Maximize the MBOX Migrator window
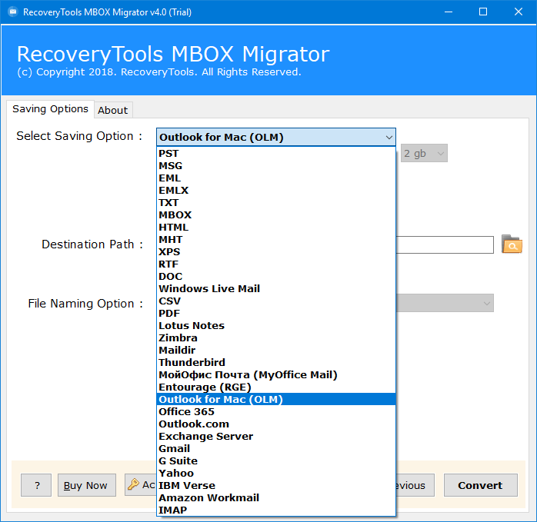This screenshot has width=537, height=522. 483,12
